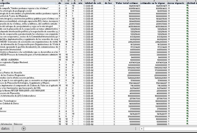Select the CCE-05 cell in the 405896600 row
The width and height of the screenshot is (197, 133).
94,26
